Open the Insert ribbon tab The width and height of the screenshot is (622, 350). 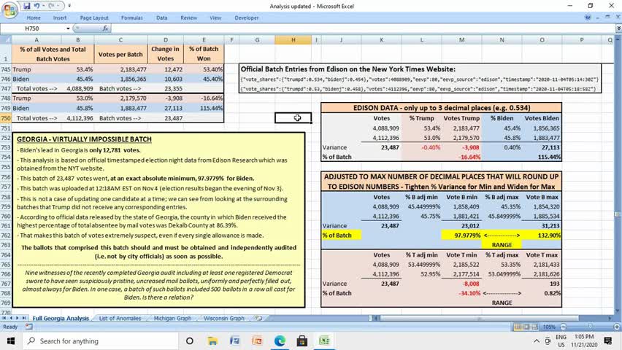click(60, 17)
